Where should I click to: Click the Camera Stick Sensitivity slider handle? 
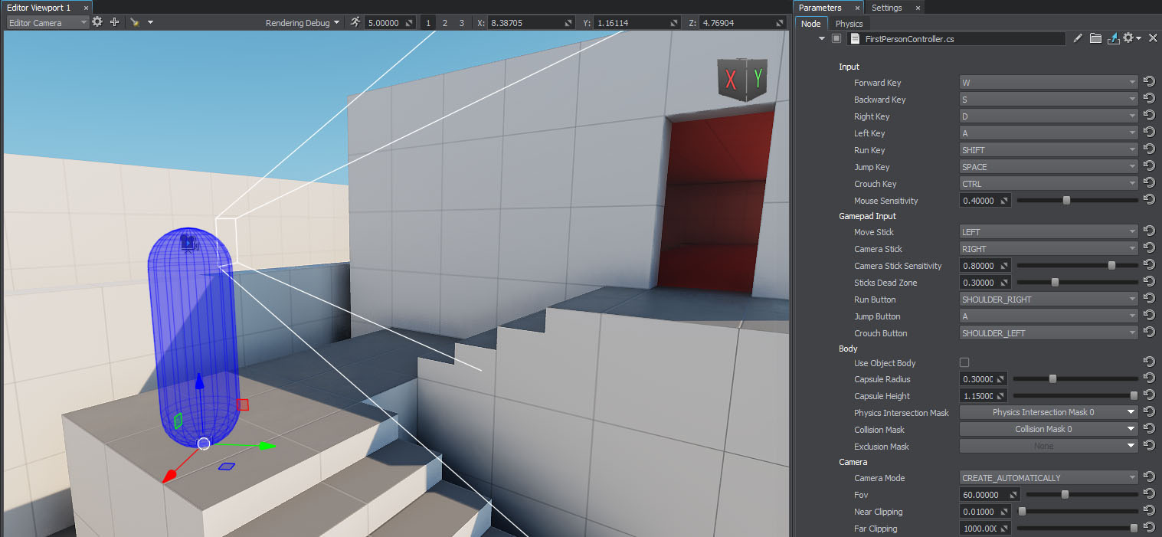point(1111,265)
